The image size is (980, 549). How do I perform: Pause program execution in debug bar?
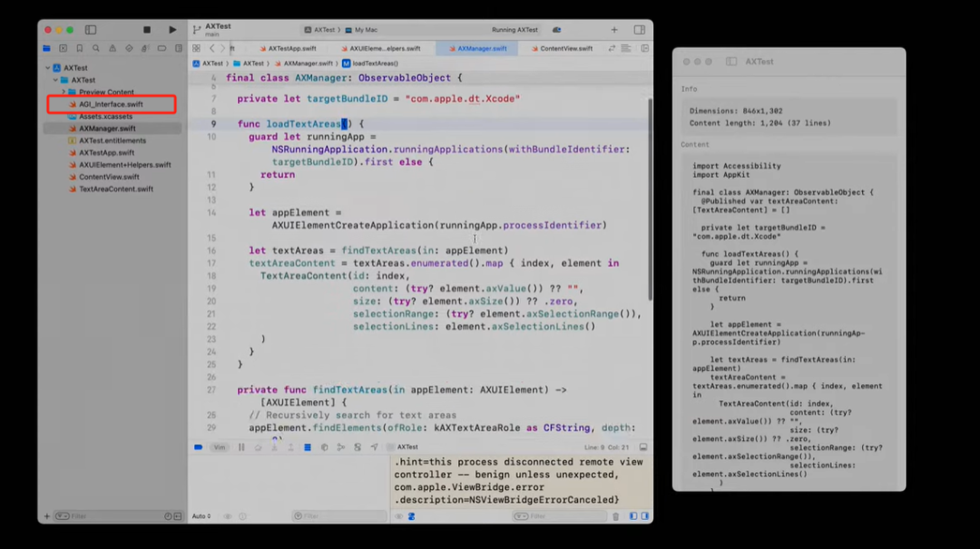241,447
